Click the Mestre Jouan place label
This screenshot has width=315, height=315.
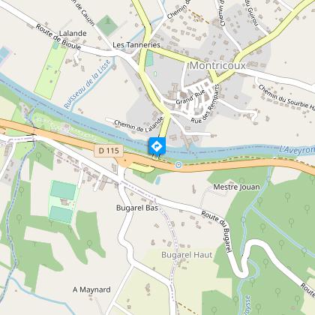pos(236,187)
